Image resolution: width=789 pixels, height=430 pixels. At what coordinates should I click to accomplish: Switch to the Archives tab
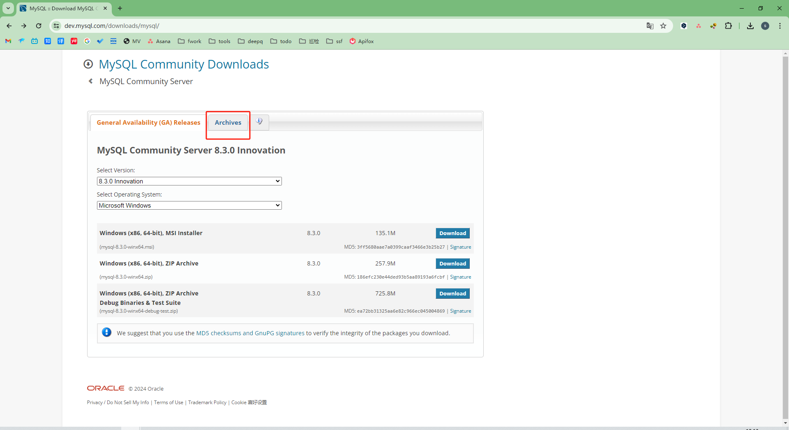tap(228, 122)
